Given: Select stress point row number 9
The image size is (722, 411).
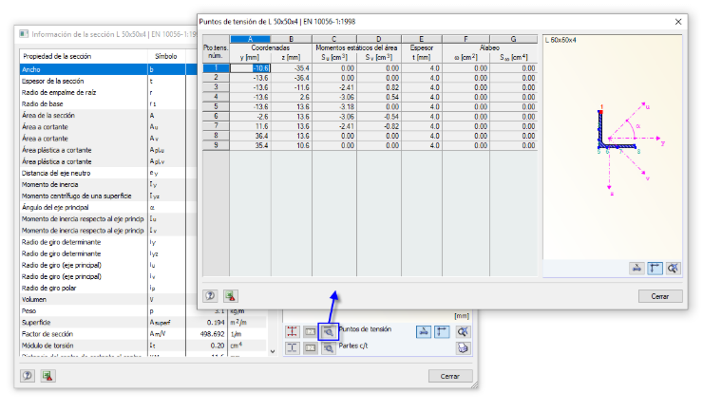Looking at the screenshot, I should pos(216,145).
